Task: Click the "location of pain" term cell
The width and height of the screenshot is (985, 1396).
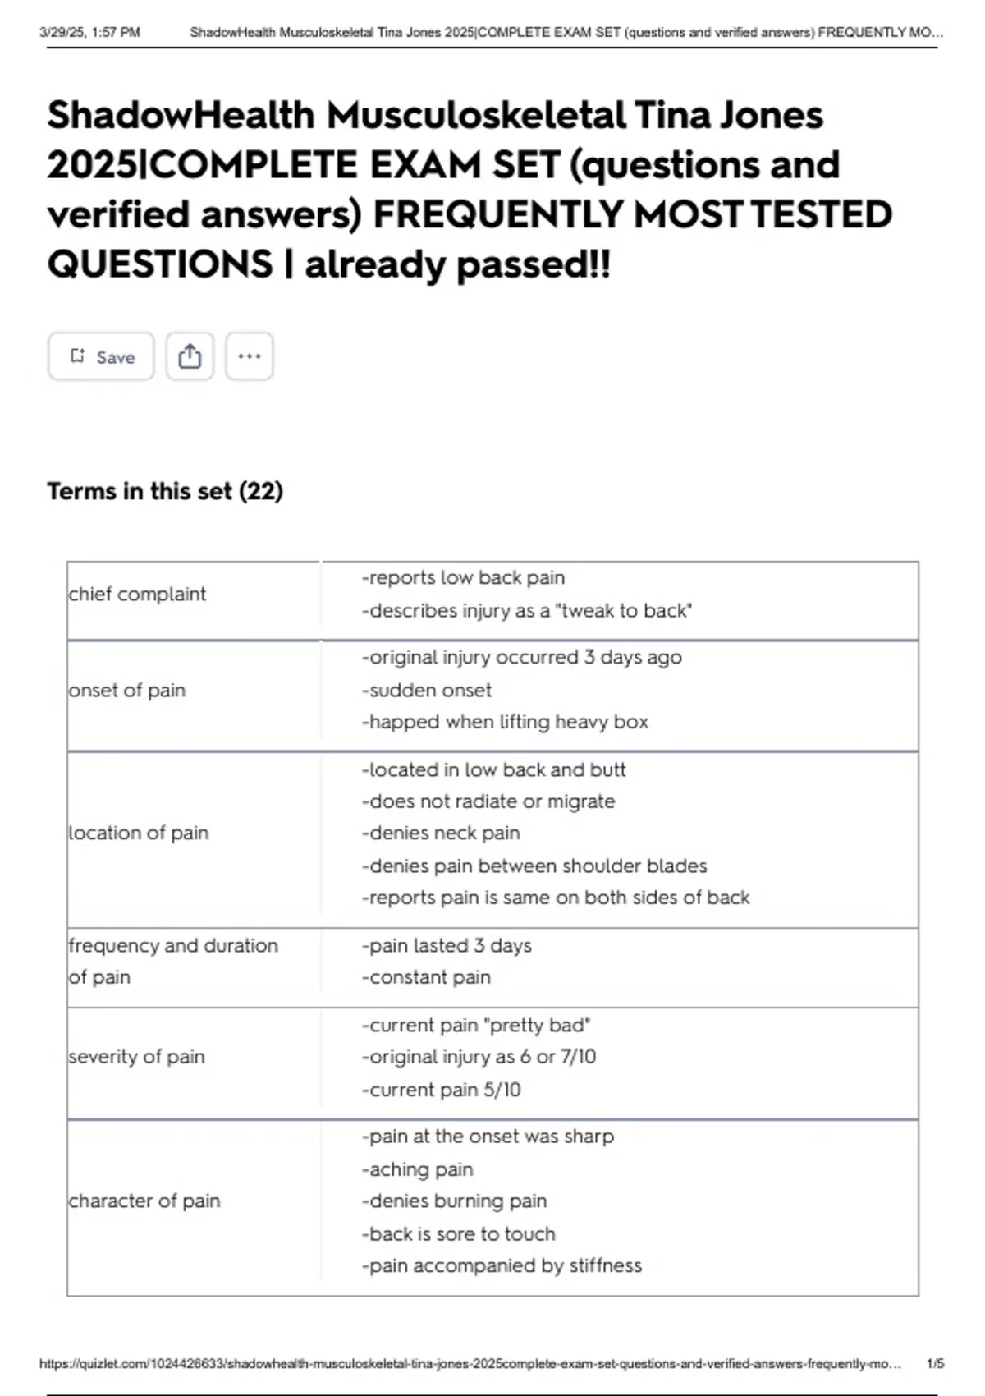Action: [x=139, y=833]
